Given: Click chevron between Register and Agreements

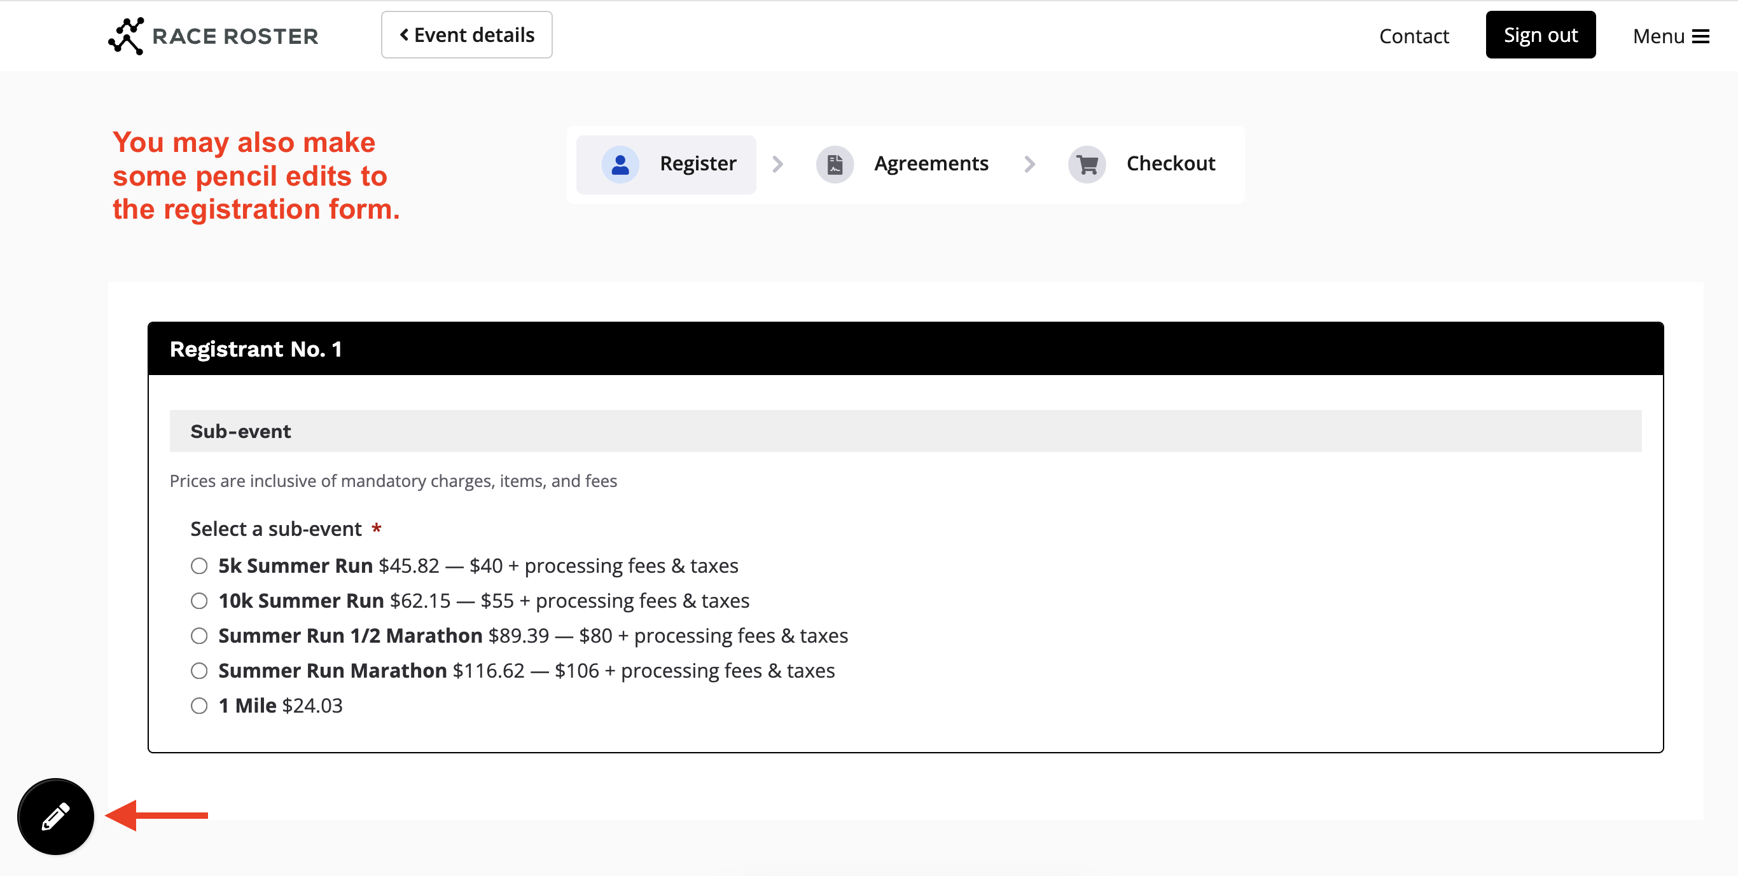Looking at the screenshot, I should tap(777, 165).
